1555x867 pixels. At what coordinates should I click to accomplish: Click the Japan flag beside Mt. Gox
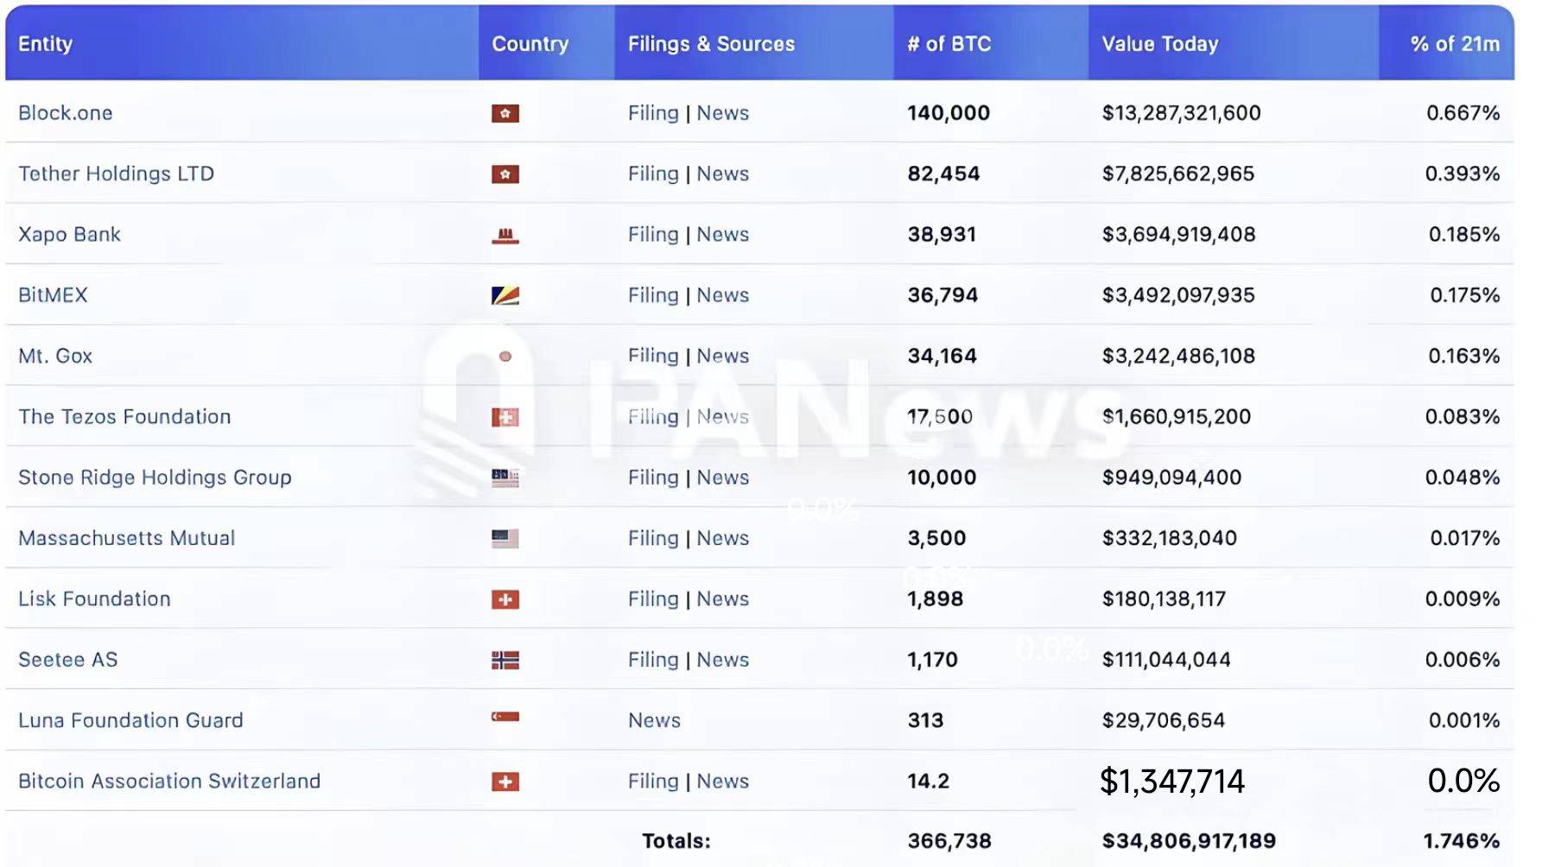tap(505, 356)
